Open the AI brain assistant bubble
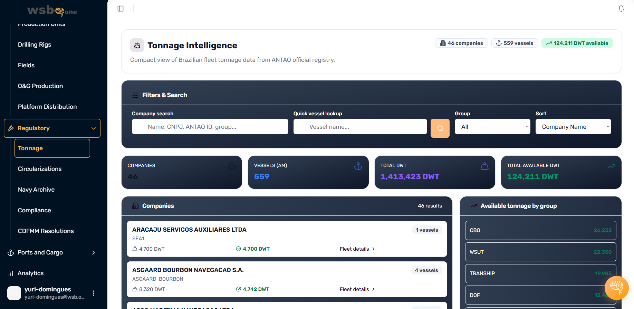The height and width of the screenshot is (309, 634). pos(616,288)
